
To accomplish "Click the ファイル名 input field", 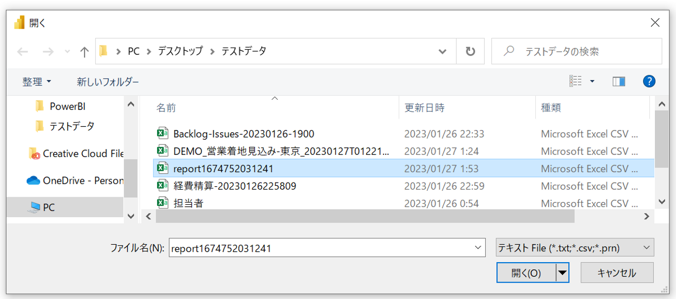I will point(327,249).
